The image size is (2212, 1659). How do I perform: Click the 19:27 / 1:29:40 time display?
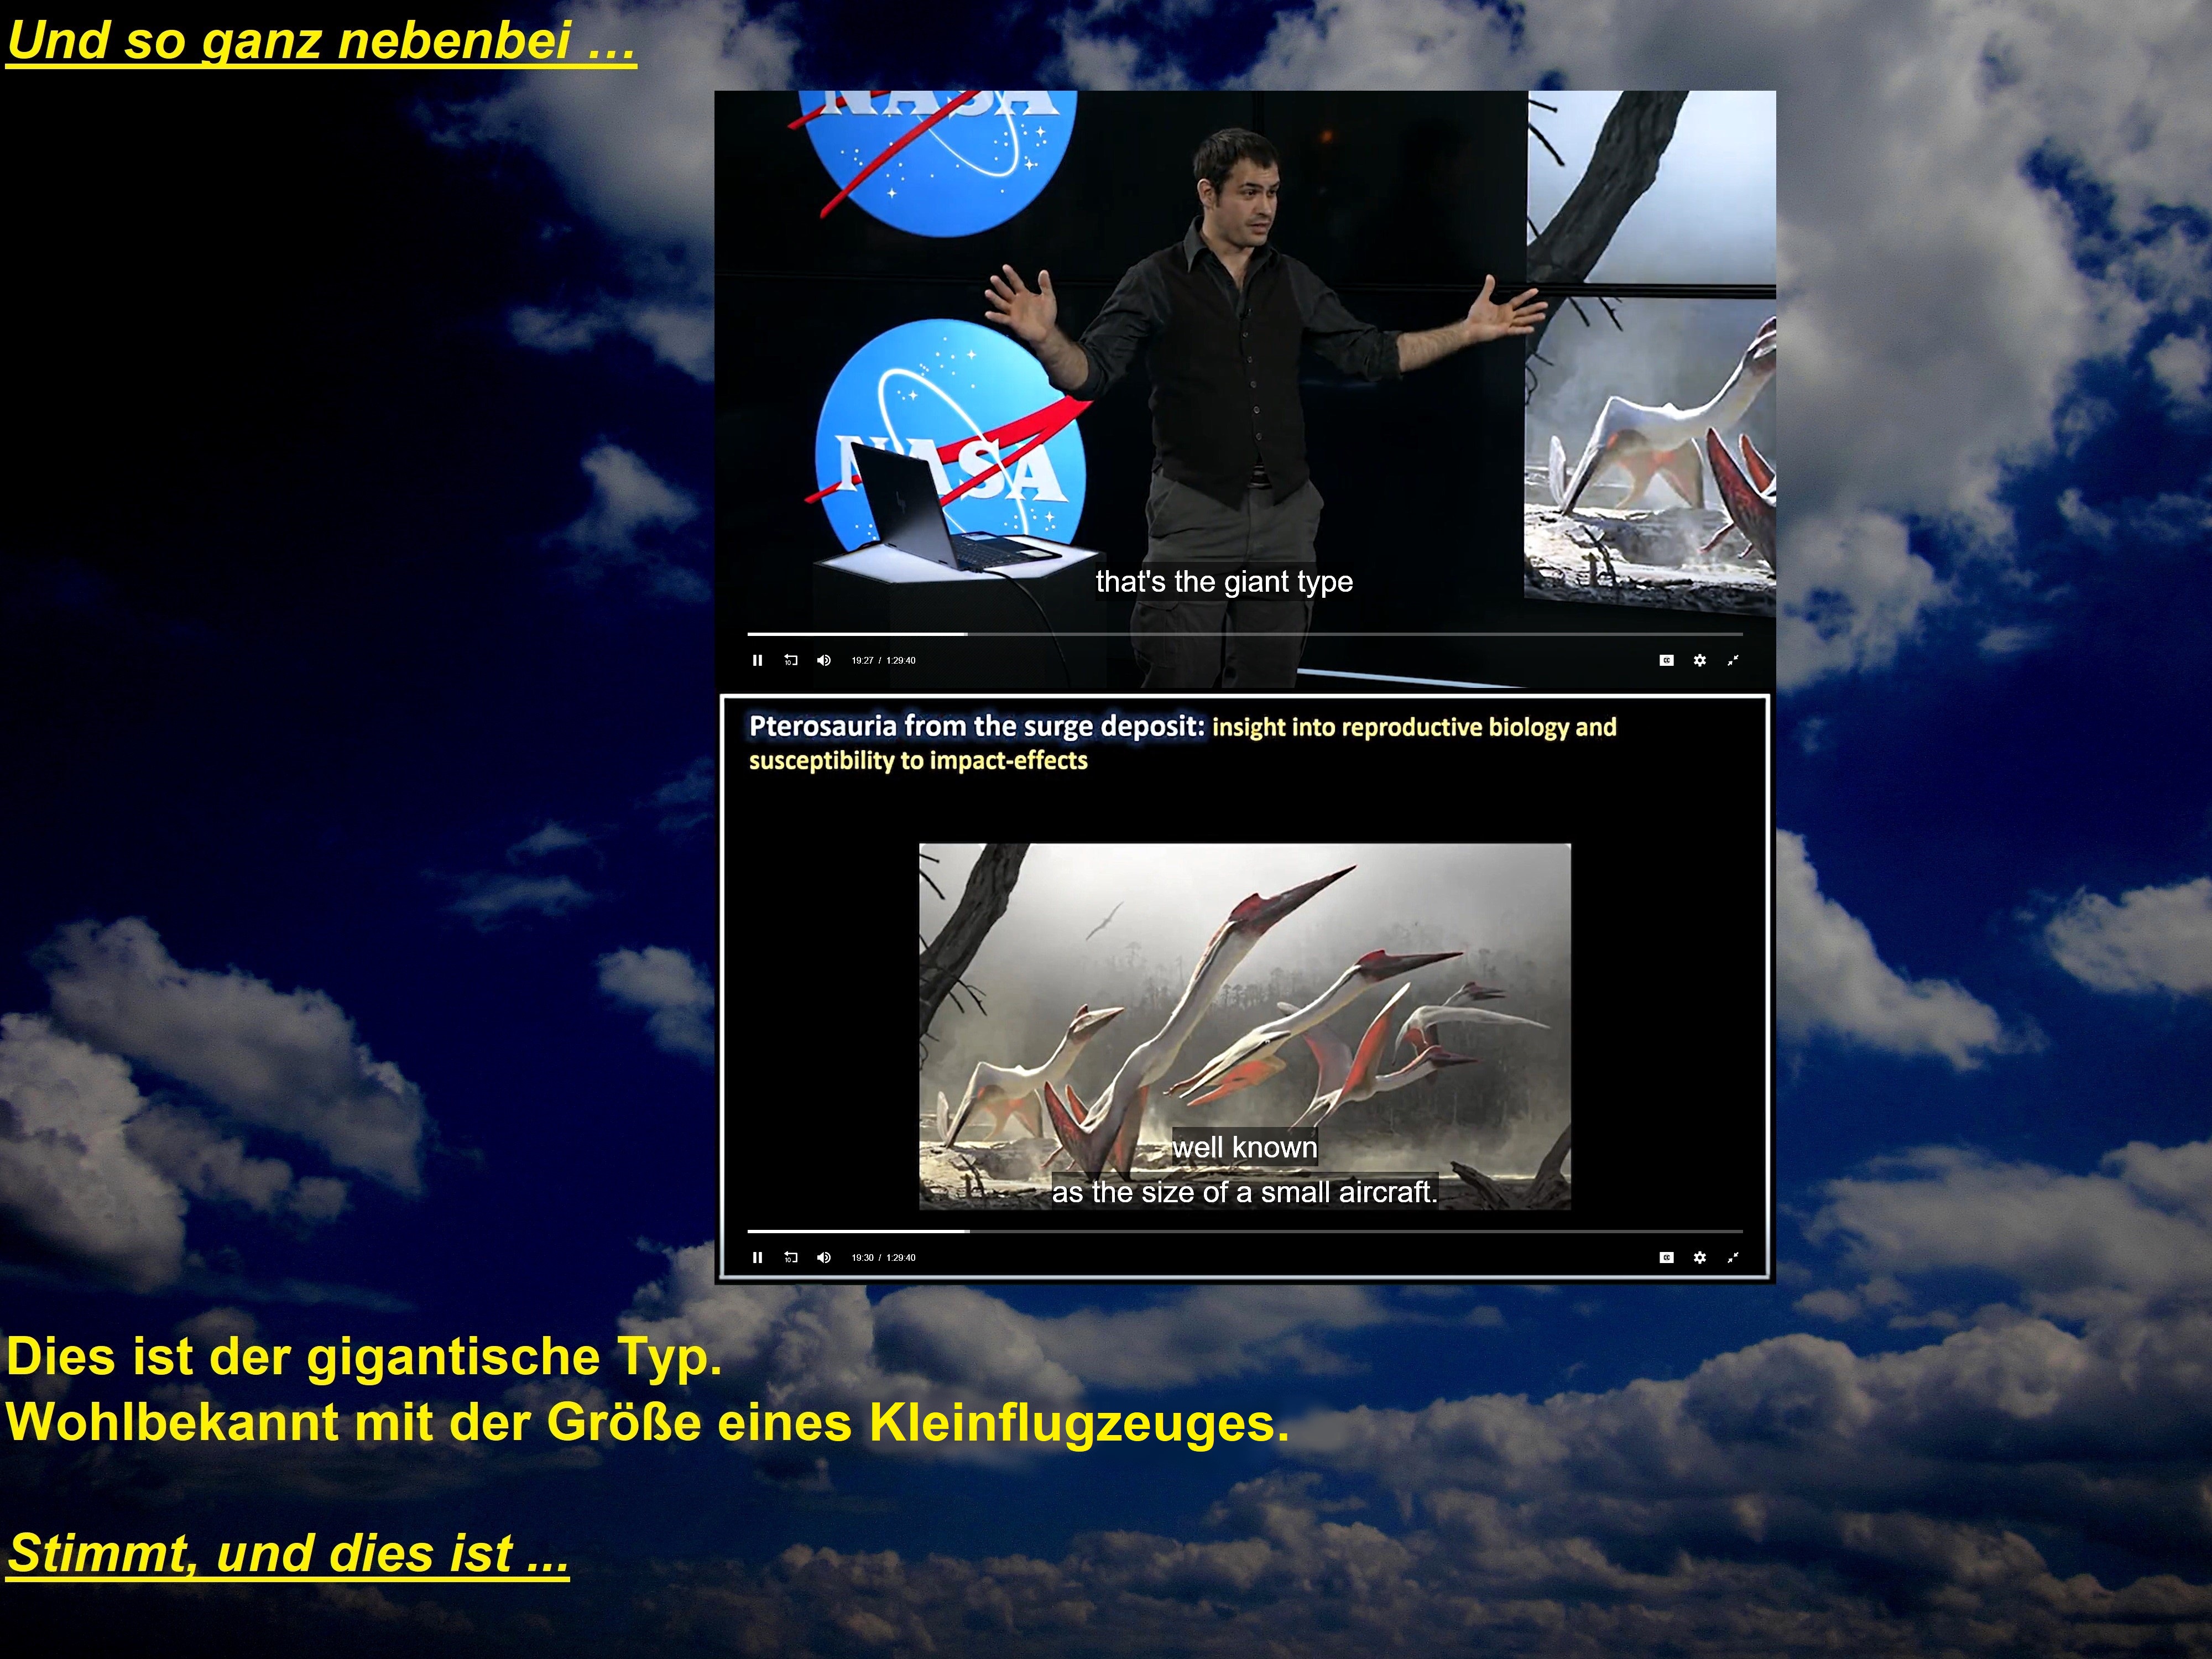(883, 660)
